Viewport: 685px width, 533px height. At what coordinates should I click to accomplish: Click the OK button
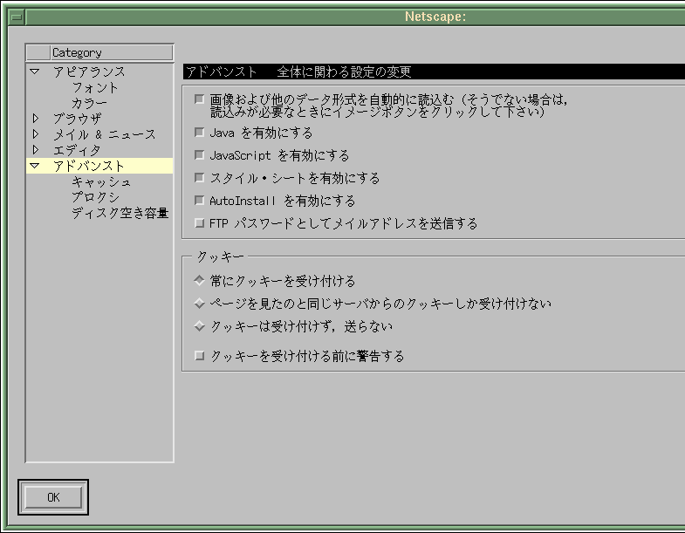pos(53,497)
